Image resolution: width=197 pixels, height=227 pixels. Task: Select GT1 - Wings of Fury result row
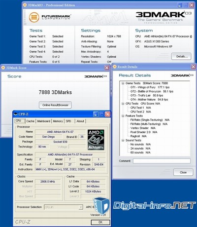tap(150, 87)
